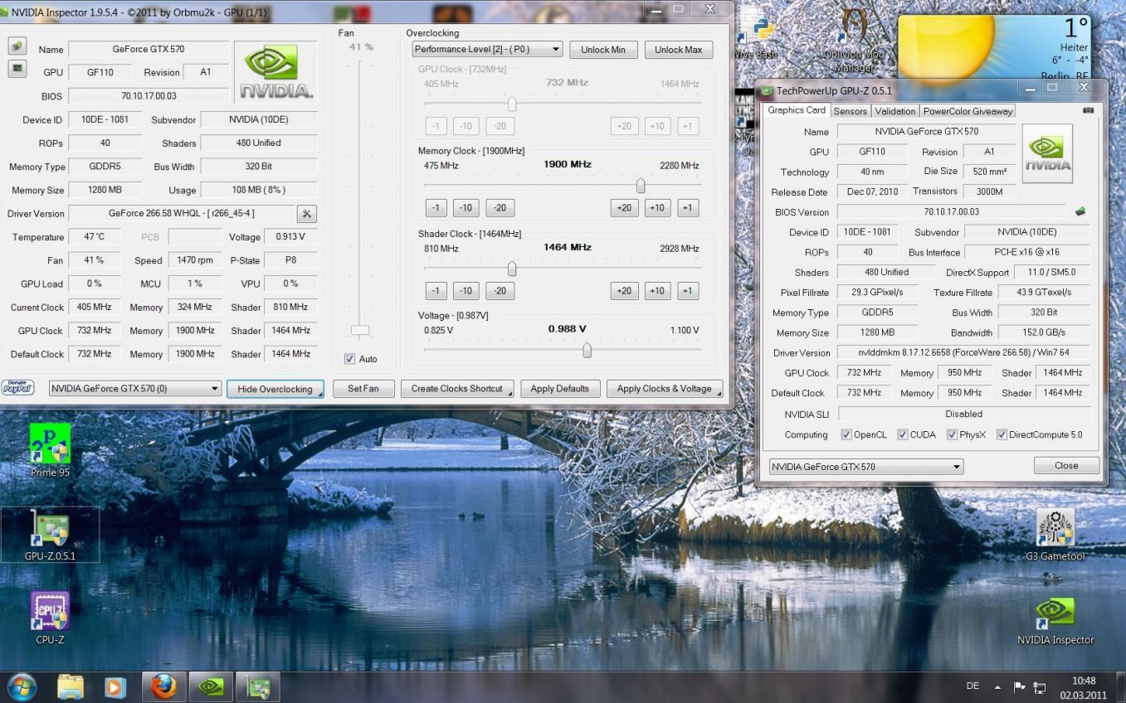Click the Shader Clock slider handle
1126x703 pixels.
[512, 269]
